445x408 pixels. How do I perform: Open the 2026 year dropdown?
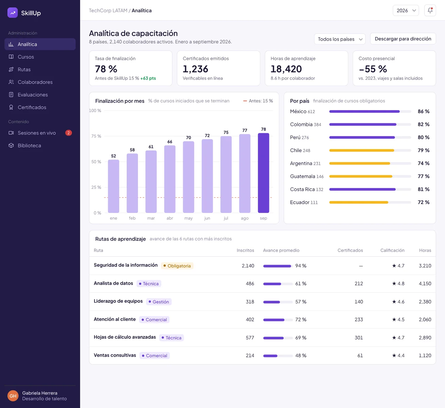pos(406,11)
